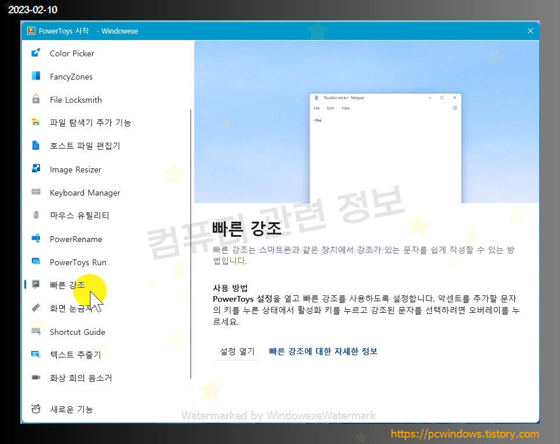Click the Image Resizer icon
Image resolution: width=560 pixels, height=444 pixels.
pyautogui.click(x=36, y=168)
